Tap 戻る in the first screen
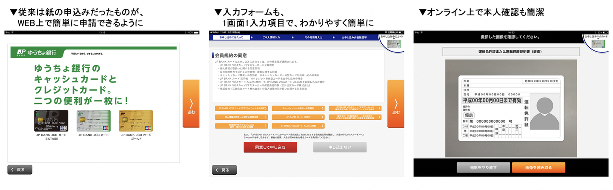 tap(20, 170)
